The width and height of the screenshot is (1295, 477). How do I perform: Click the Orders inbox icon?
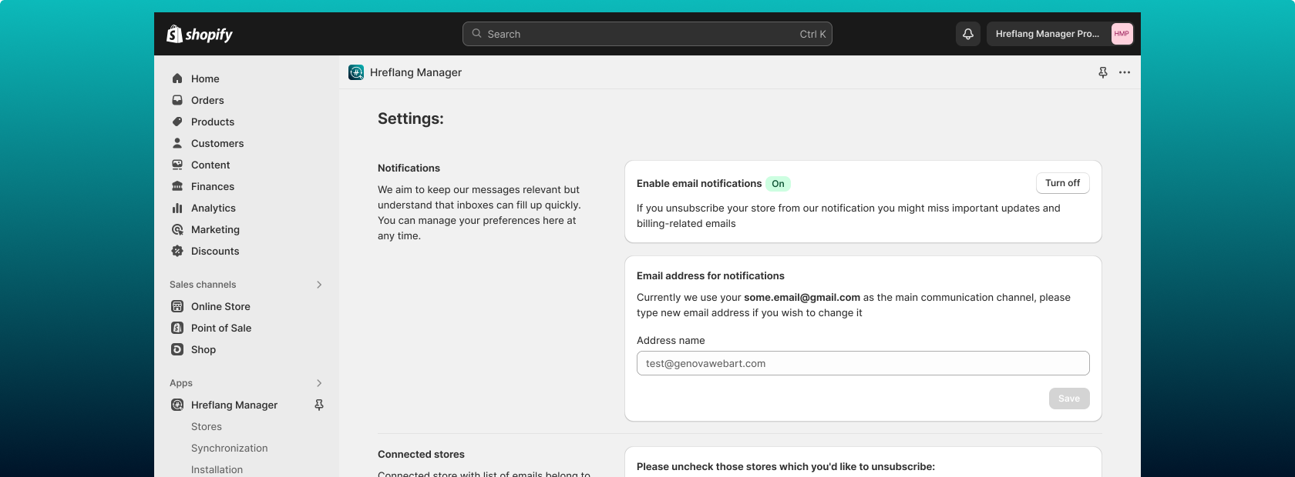click(177, 100)
